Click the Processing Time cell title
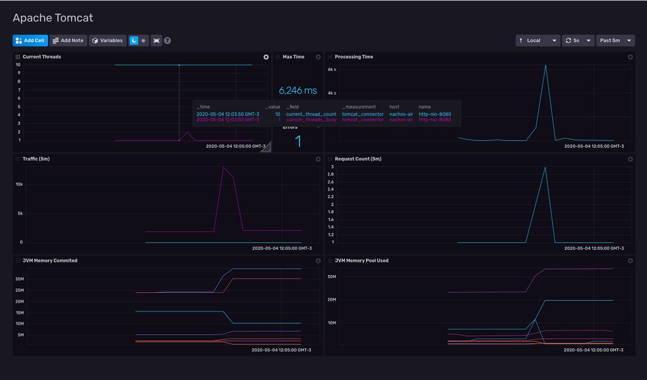 coord(354,57)
